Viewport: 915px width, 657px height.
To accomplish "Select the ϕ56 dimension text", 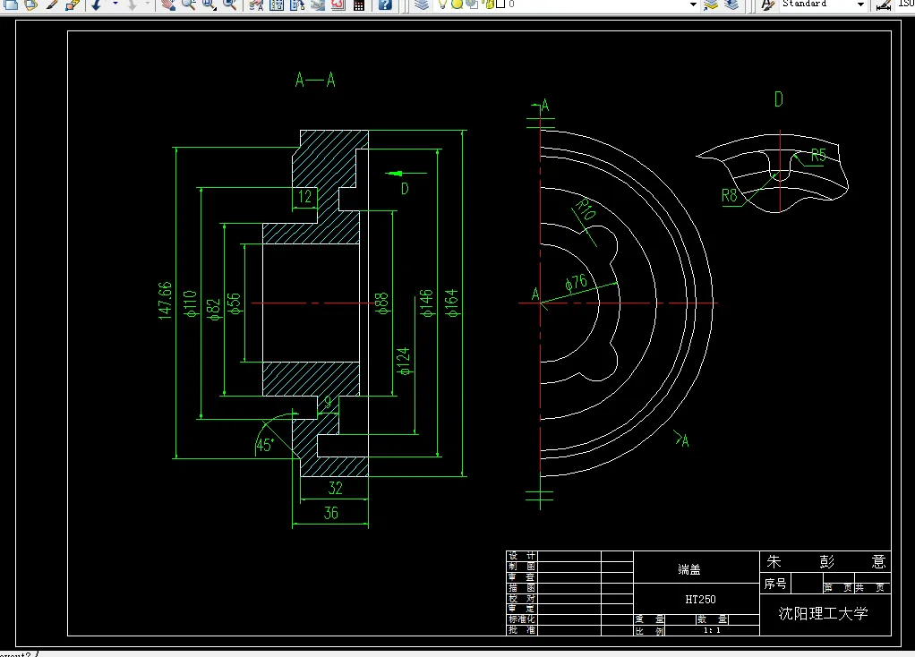I will (234, 304).
